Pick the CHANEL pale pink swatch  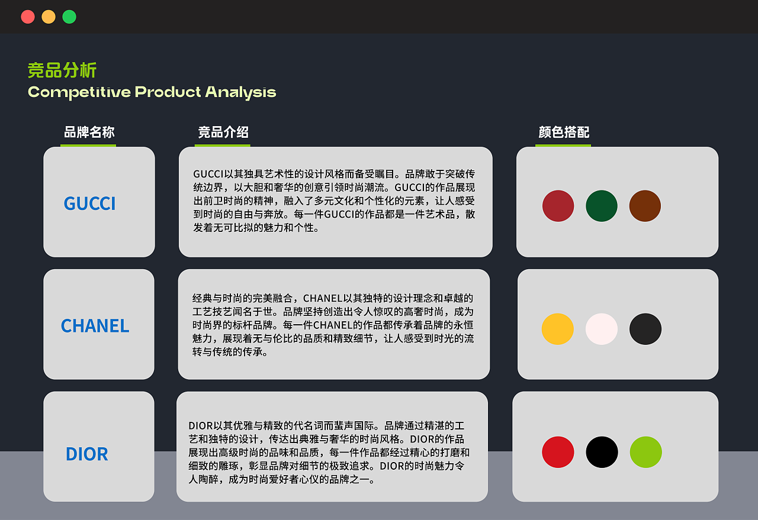click(x=601, y=329)
